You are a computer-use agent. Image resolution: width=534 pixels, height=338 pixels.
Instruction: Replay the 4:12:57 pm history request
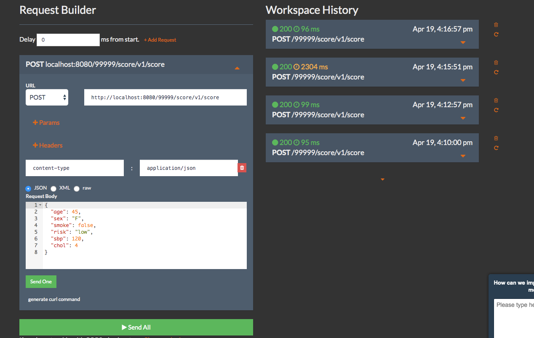coord(496,110)
